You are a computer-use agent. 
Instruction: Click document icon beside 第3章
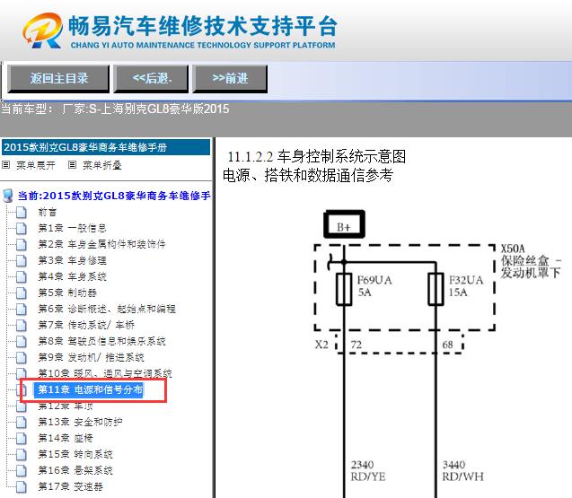pos(22,260)
